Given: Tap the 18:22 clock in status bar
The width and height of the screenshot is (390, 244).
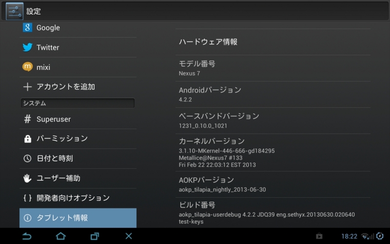Looking at the screenshot, I should point(349,236).
